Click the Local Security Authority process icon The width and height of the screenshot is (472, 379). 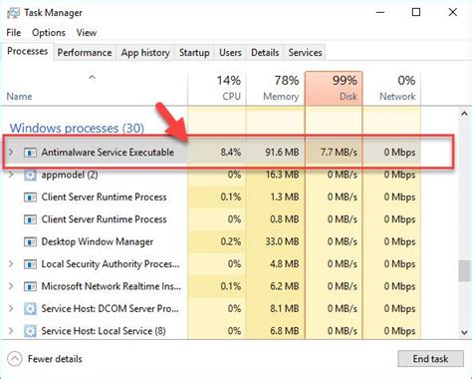30,264
